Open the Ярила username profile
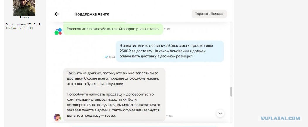This screenshot has height=127, width=308. click(x=24, y=18)
